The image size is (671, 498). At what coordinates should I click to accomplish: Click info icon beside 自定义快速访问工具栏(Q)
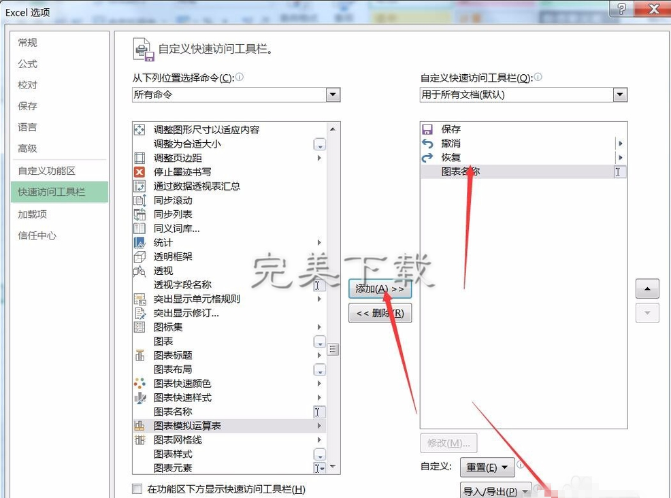click(538, 77)
